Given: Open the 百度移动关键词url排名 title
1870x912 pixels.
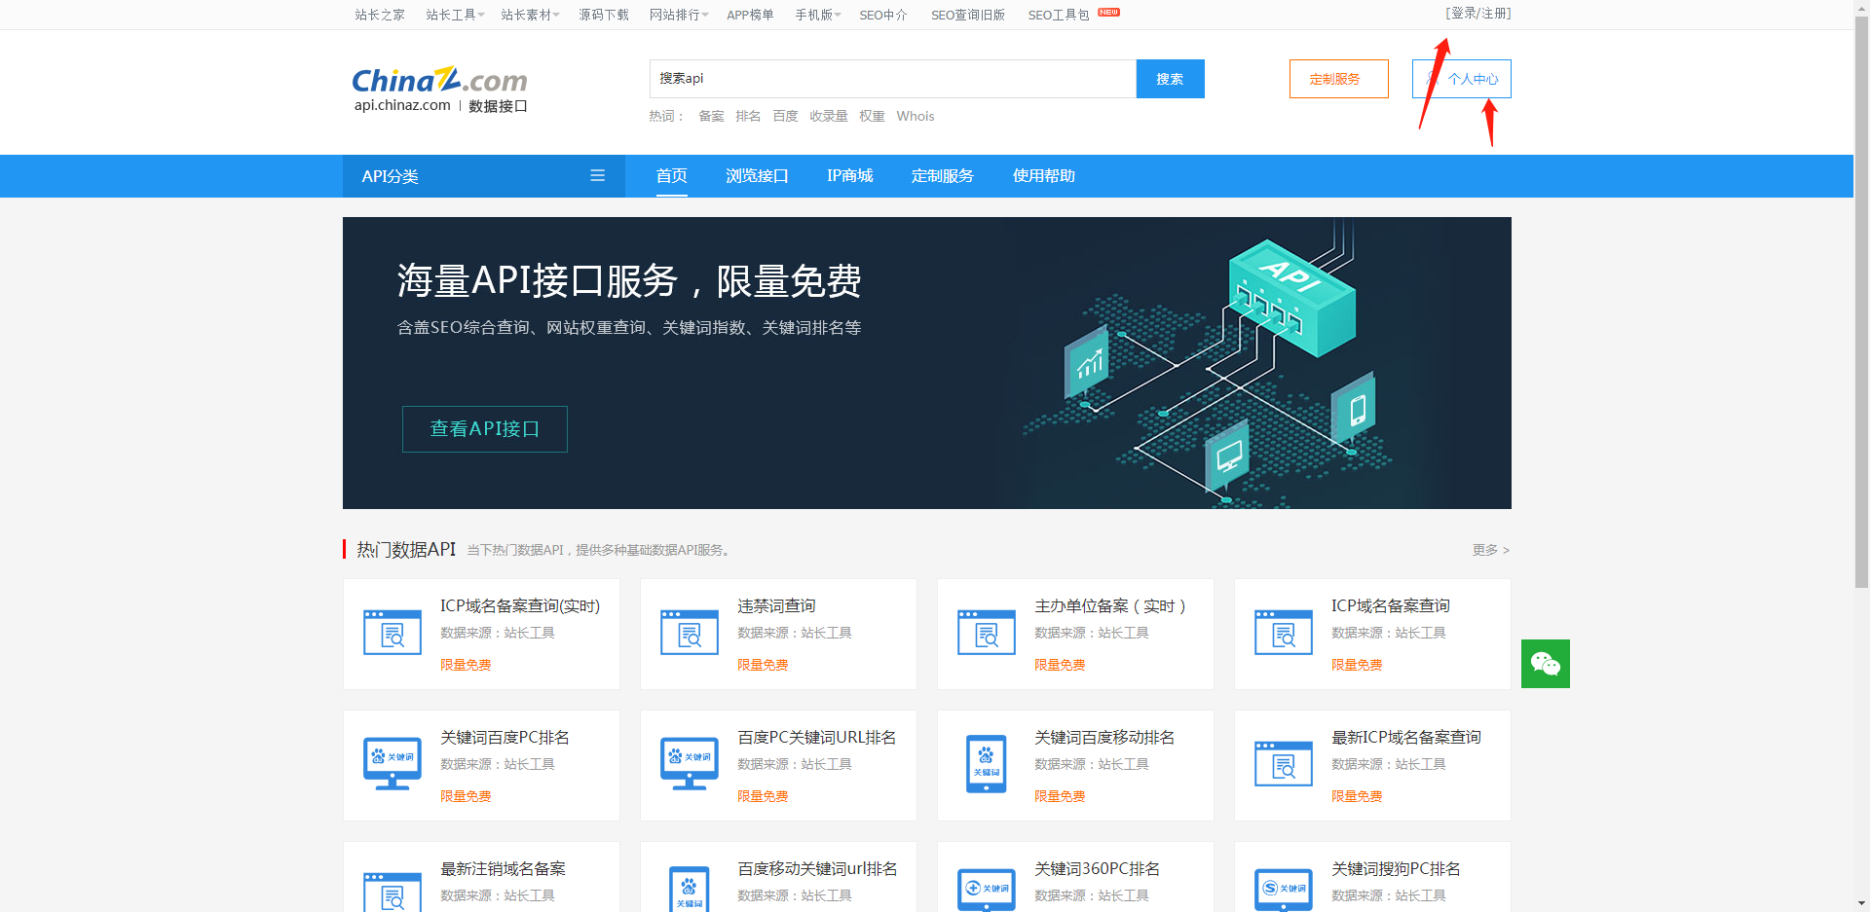Looking at the screenshot, I should tap(818, 868).
